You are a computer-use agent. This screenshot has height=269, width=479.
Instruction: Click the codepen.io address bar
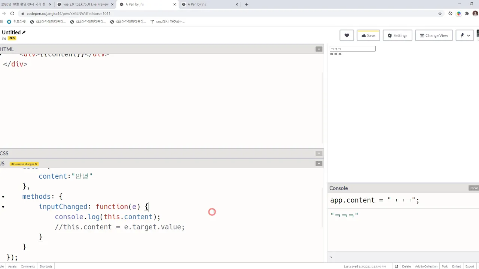tap(228, 13)
